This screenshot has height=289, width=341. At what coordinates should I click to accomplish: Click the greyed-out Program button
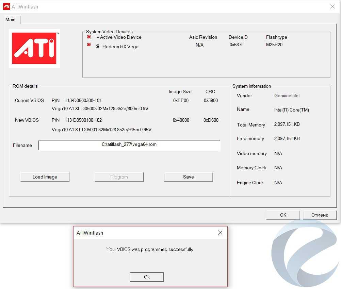119,177
